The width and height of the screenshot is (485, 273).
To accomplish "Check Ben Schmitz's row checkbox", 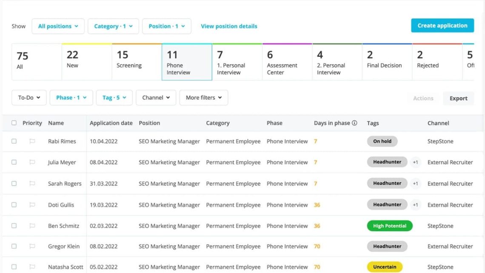I will [14, 226].
